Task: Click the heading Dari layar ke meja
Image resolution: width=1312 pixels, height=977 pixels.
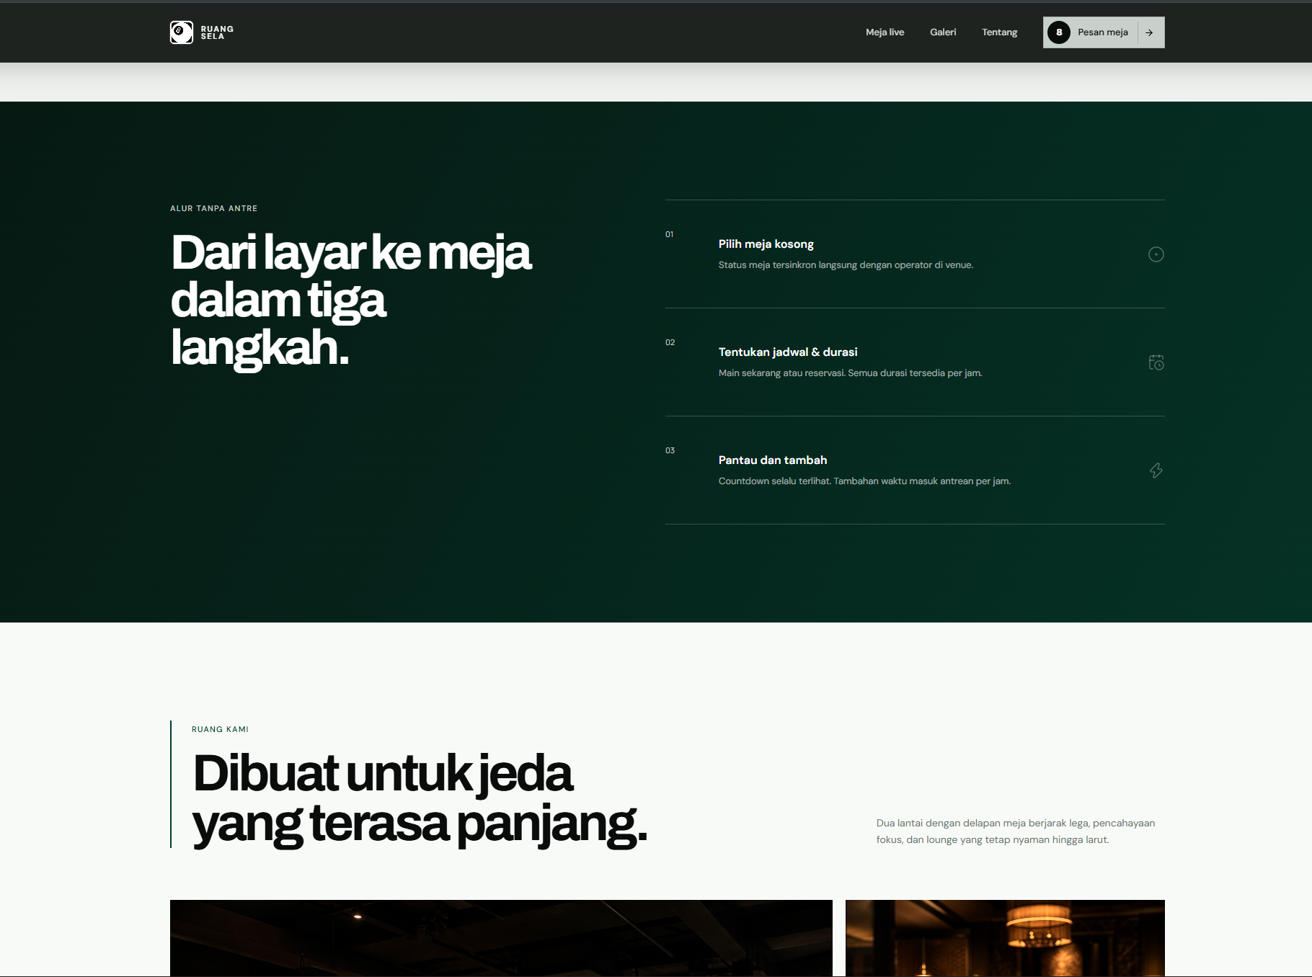Action: pos(351,300)
